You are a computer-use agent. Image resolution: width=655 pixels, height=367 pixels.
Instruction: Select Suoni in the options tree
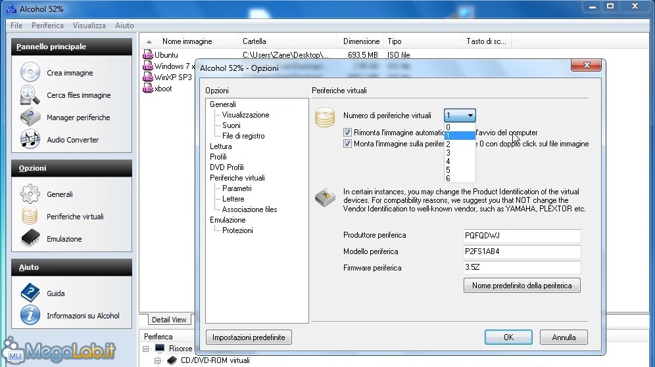pyautogui.click(x=231, y=125)
